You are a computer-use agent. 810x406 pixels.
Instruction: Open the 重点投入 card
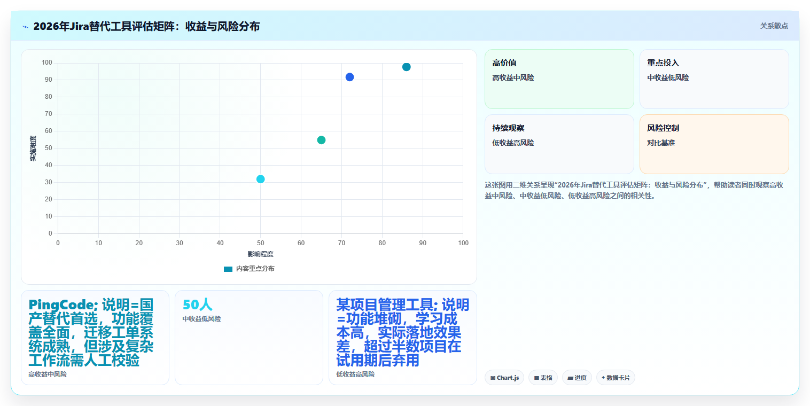714,79
